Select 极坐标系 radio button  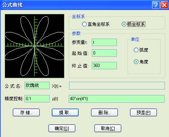point(124,24)
